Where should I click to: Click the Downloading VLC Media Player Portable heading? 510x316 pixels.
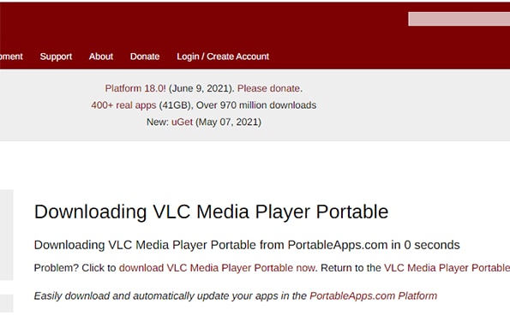tap(211, 212)
